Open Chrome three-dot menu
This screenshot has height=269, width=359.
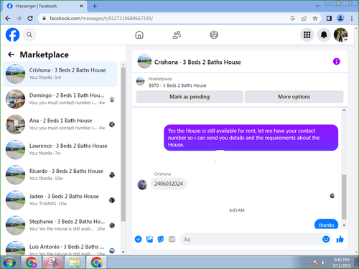[352, 18]
